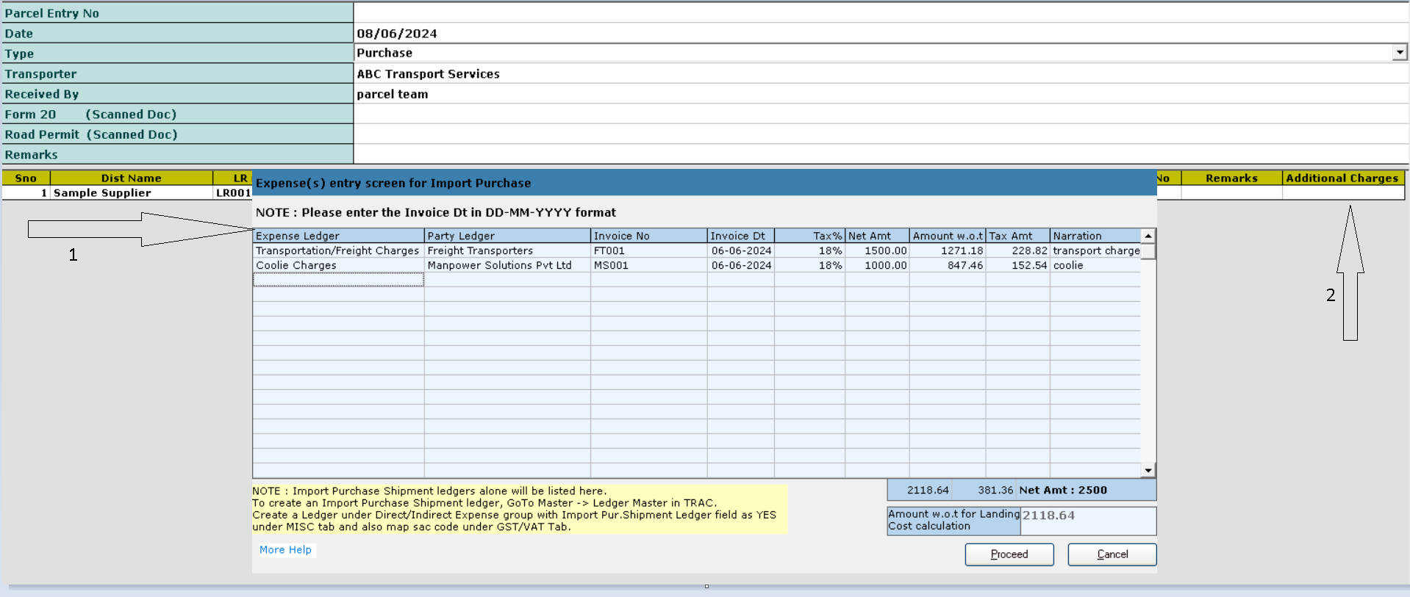Click the Received By field parcel team

[881, 94]
